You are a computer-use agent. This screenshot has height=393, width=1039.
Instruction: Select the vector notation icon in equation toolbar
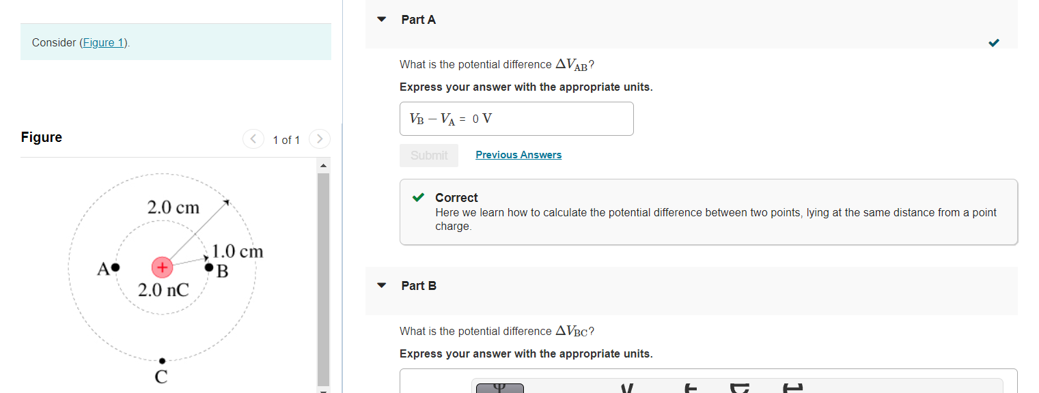click(x=627, y=389)
